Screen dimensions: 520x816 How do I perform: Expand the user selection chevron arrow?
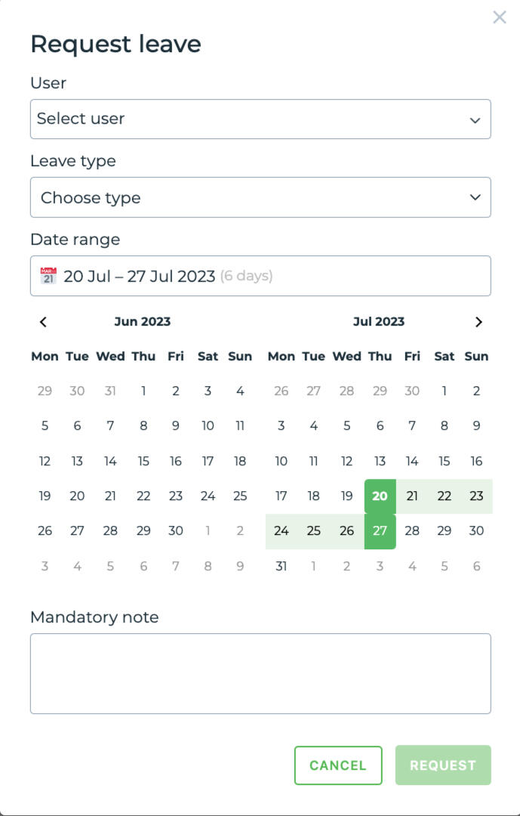point(475,119)
